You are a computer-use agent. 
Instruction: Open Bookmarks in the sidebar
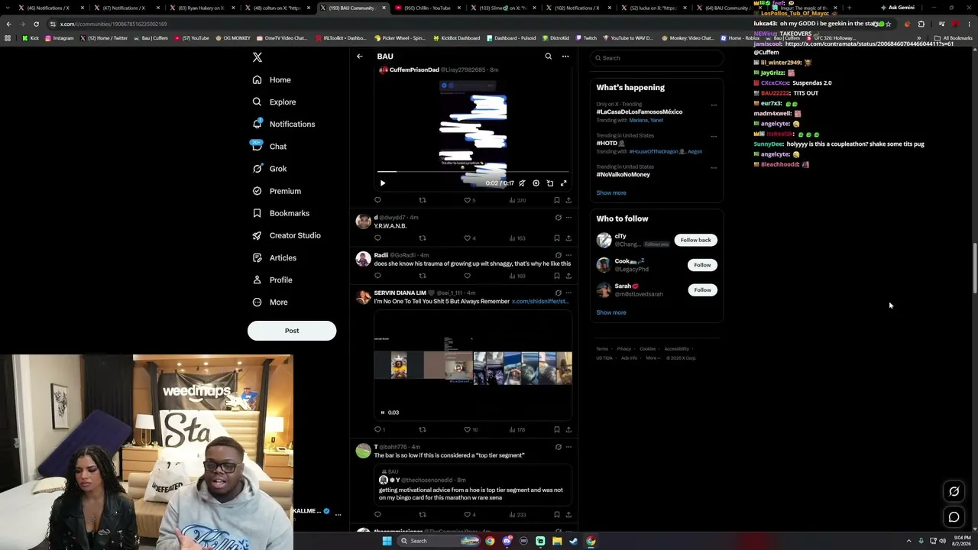point(280,213)
